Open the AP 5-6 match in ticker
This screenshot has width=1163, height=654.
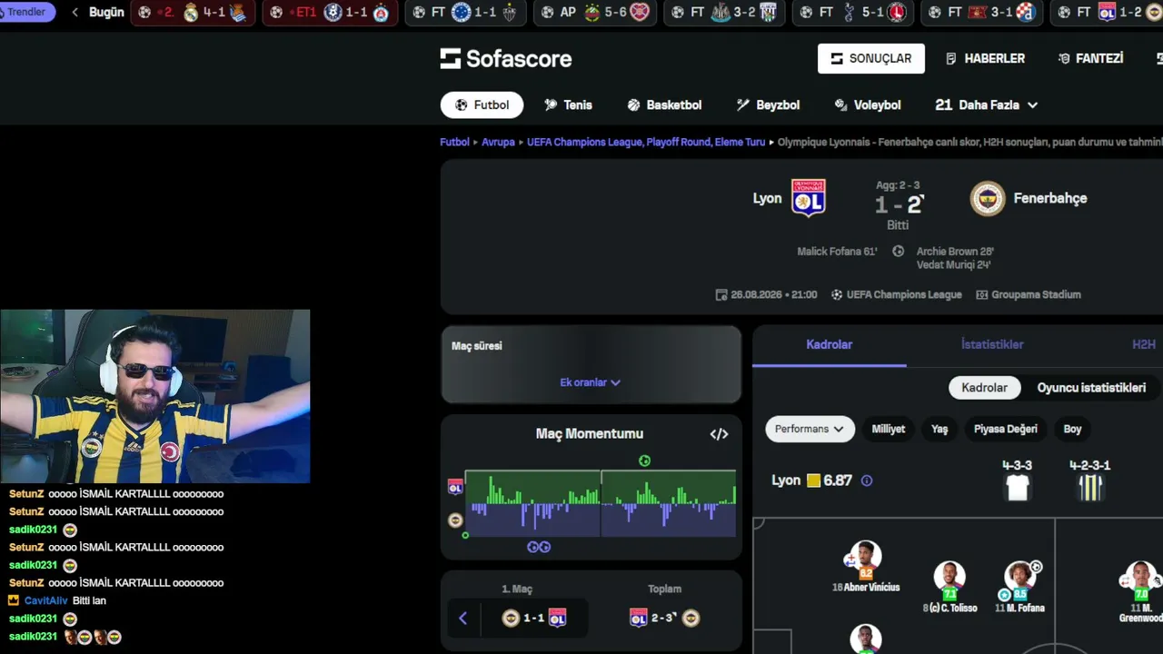point(595,13)
